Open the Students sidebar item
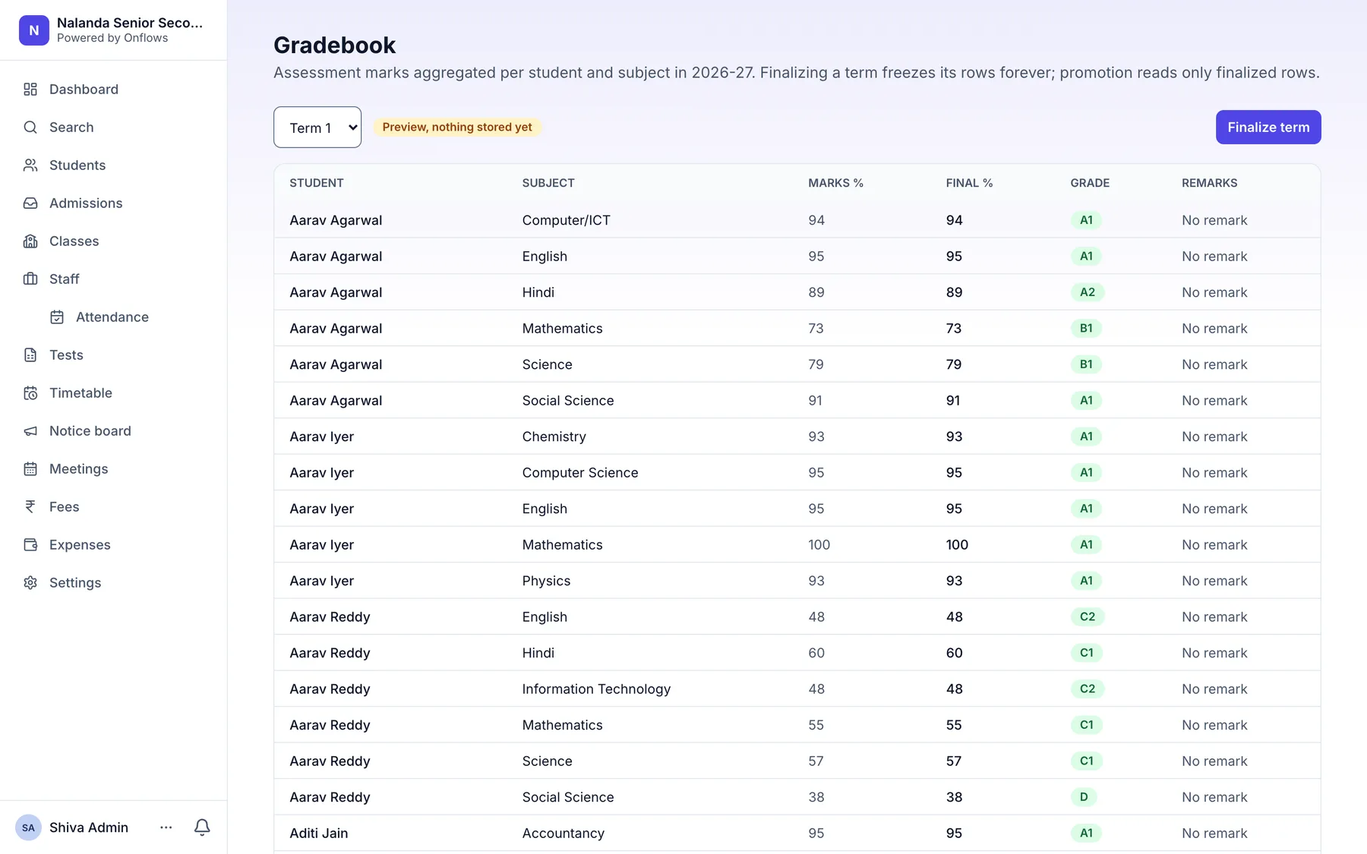This screenshot has width=1367, height=854. (x=114, y=165)
